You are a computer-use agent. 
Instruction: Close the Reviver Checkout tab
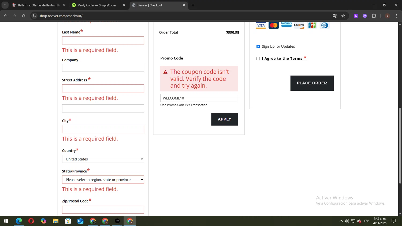184,5
